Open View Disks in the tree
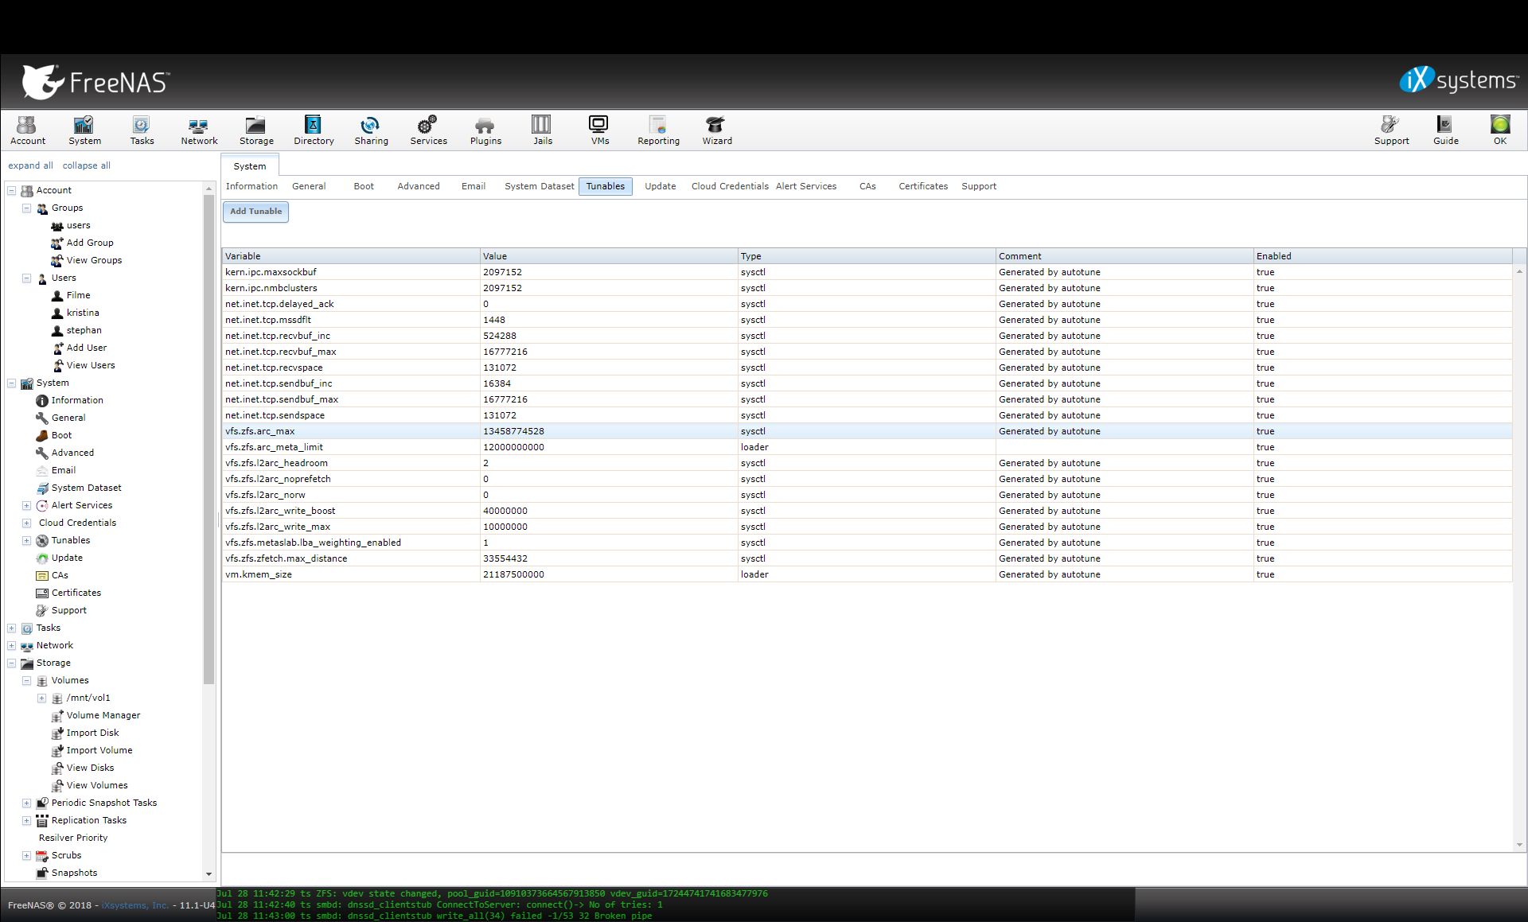The width and height of the screenshot is (1528, 922). 90,768
